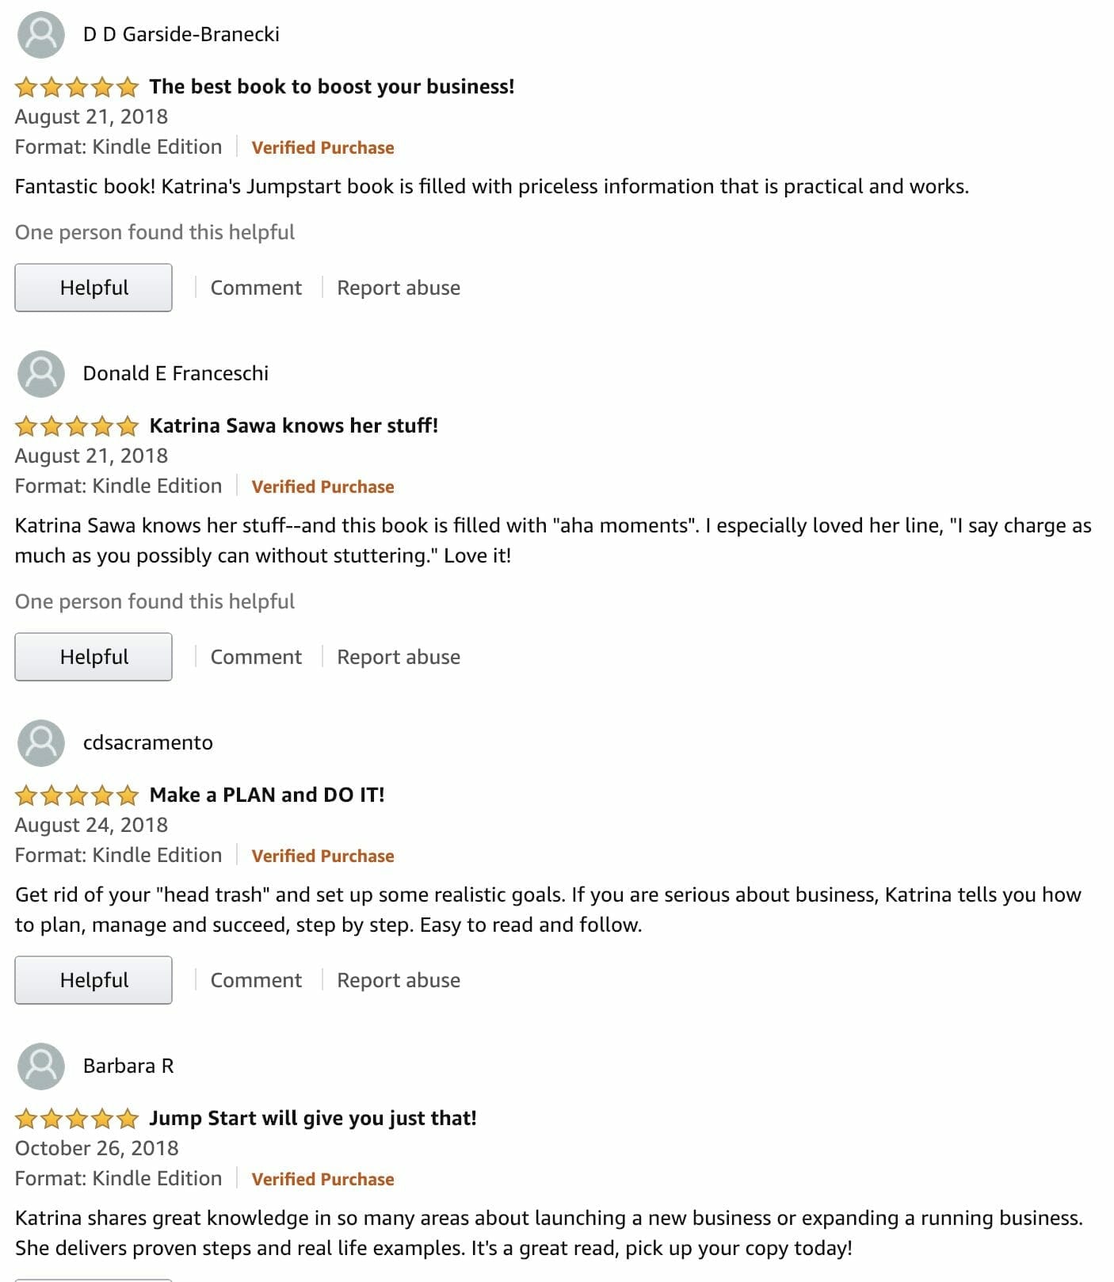This screenshot has height=1282, width=1114.
Task: Report abuse on Donald E Franceschi's review
Action: [399, 657]
